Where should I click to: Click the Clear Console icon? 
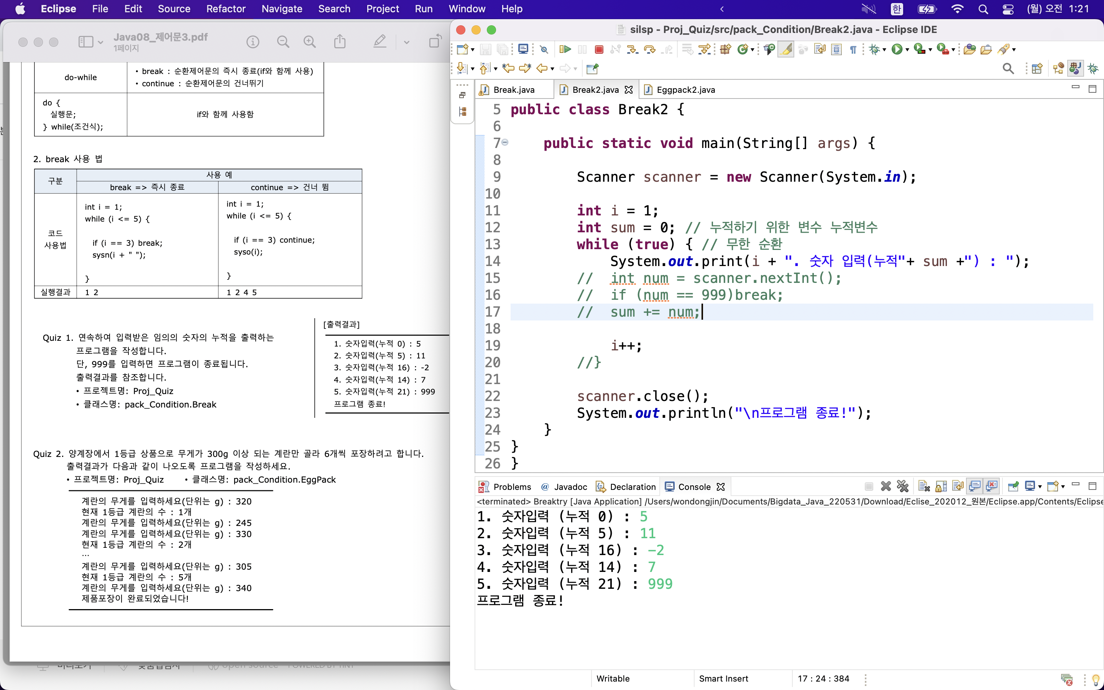click(x=924, y=486)
